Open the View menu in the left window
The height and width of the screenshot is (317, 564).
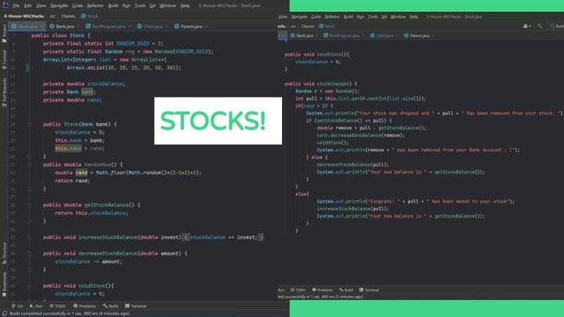pyautogui.click(x=41, y=6)
